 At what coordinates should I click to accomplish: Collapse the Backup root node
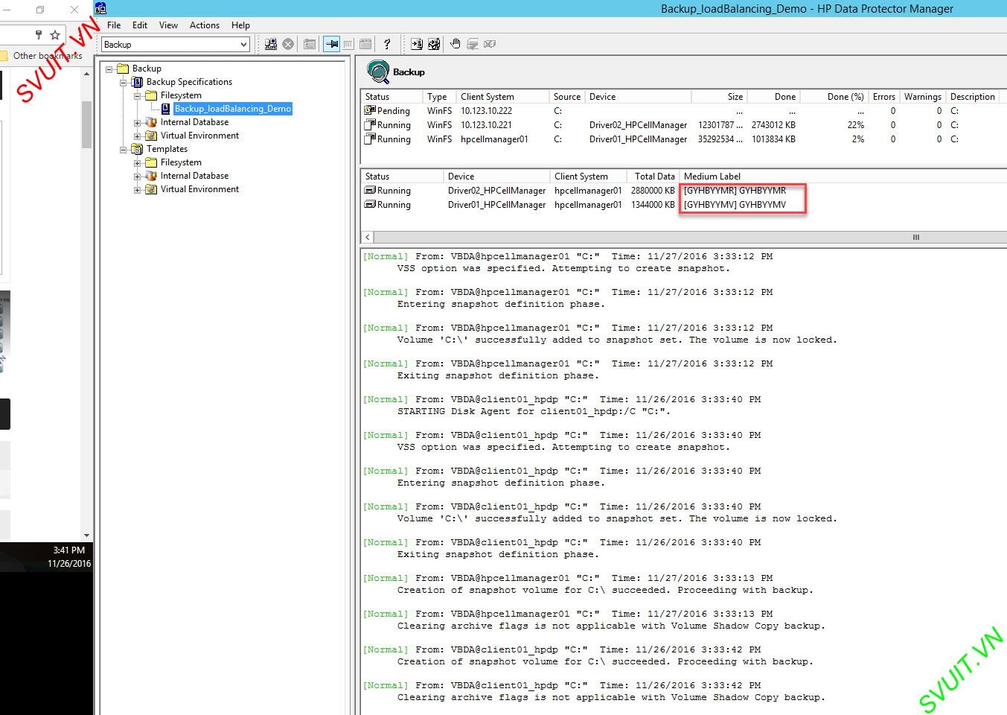pos(109,69)
